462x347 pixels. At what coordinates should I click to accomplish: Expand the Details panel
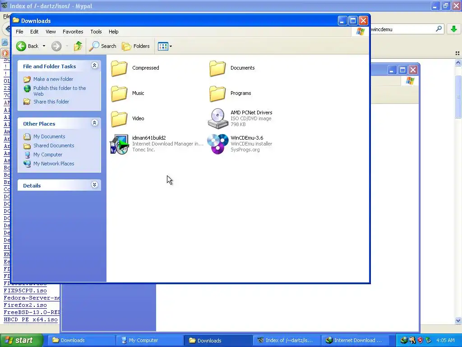coord(94,185)
